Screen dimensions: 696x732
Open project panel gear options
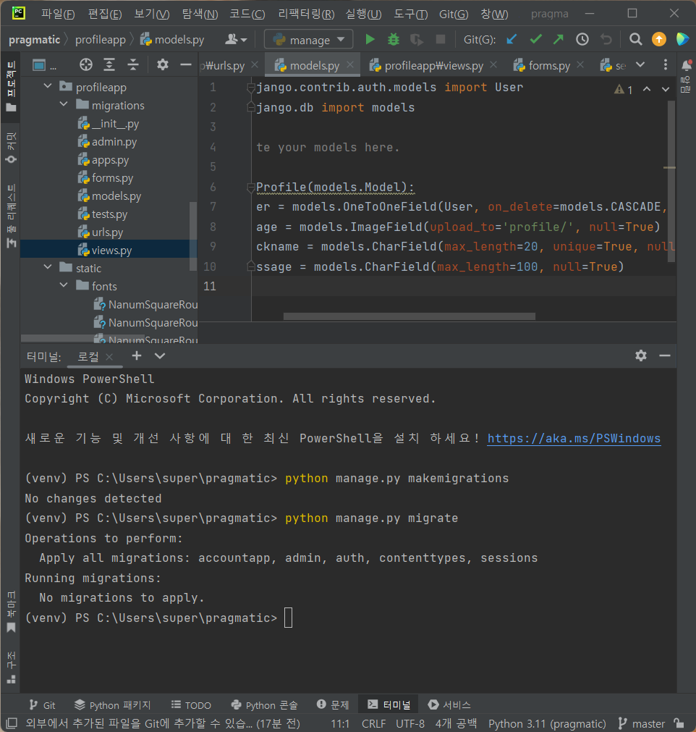[162, 64]
